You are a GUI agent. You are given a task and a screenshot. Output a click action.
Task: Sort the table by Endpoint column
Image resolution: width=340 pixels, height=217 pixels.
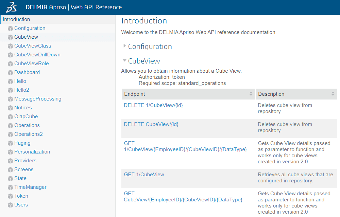click(x=251, y=94)
